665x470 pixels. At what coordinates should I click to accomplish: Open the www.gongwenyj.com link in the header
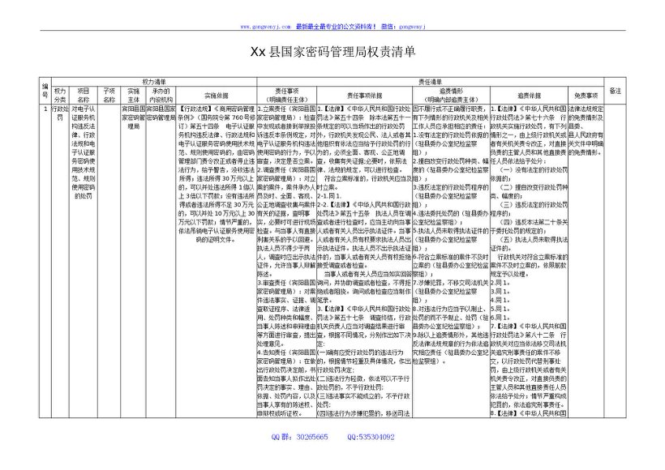coord(265,26)
